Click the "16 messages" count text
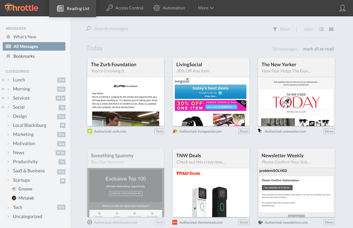Viewport: 353px width, 228px height. pyautogui.click(x=285, y=49)
